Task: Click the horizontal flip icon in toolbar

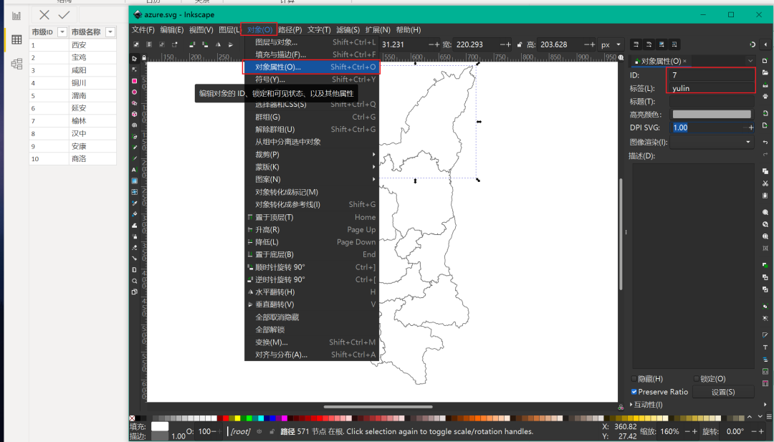Action: [218, 44]
